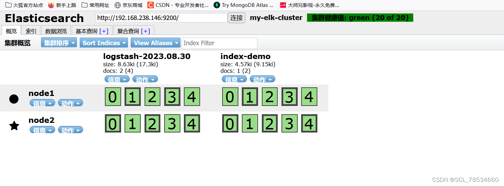Open 动作 dropdown for node1

[x=70, y=103]
